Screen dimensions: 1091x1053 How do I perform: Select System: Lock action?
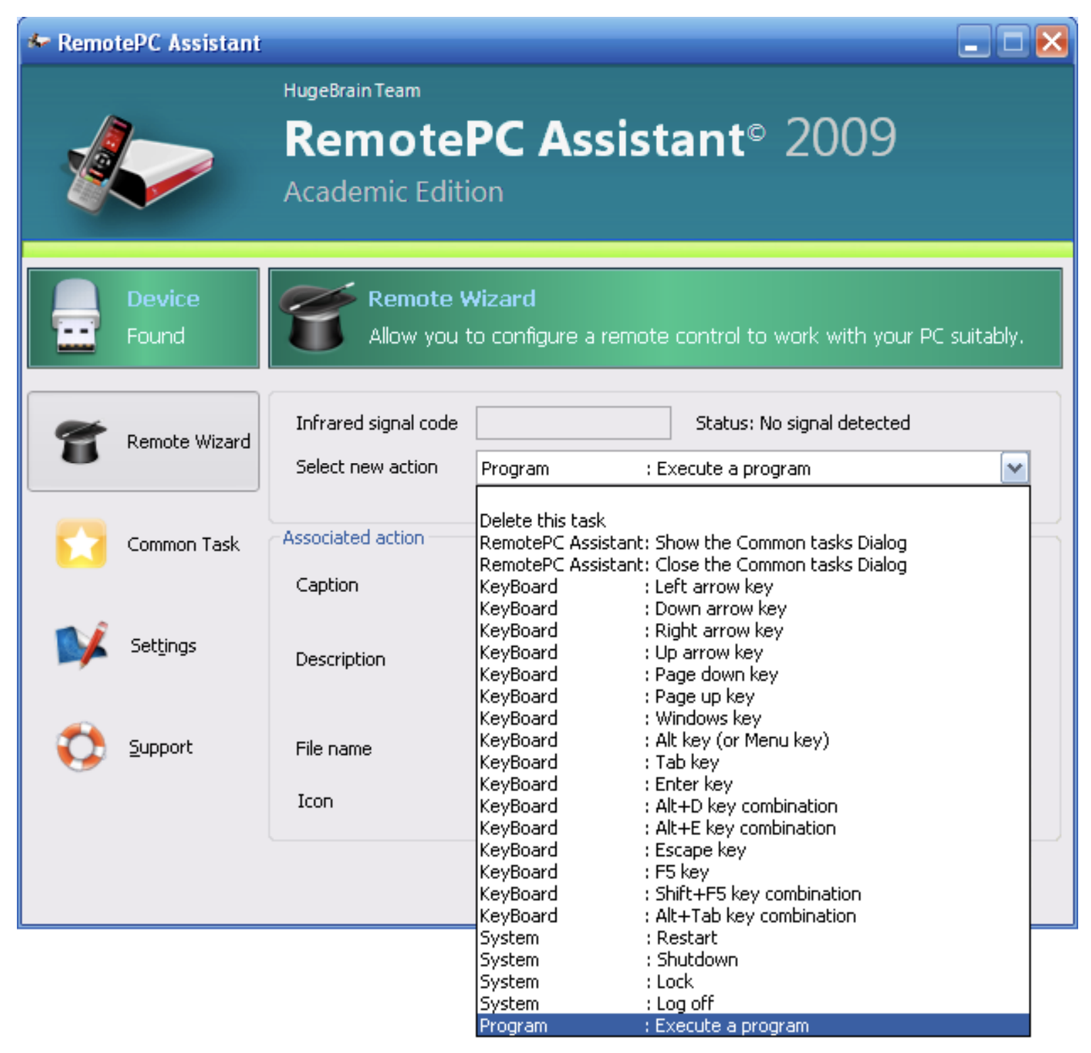pos(753,981)
